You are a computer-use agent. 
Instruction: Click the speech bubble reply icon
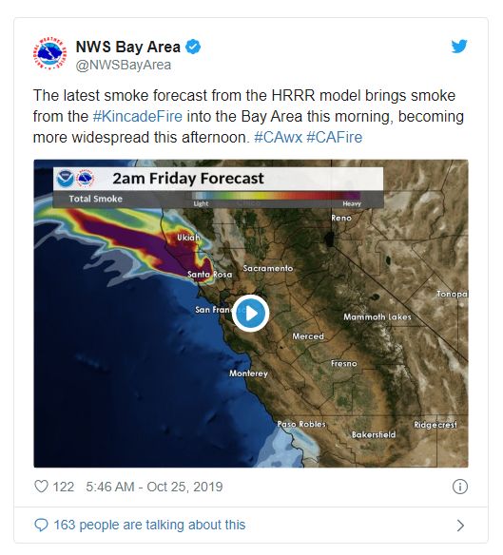pyautogui.click(x=41, y=525)
